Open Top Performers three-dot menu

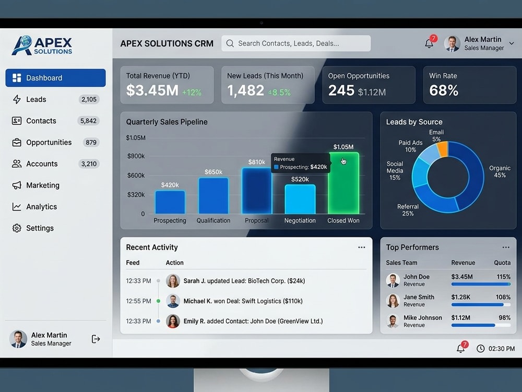tap(506, 247)
